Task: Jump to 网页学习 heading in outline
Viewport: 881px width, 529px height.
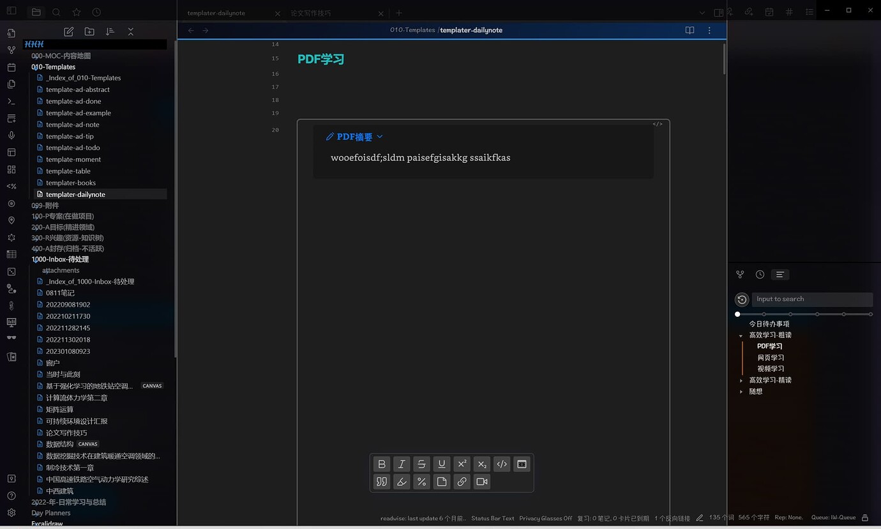Action: click(771, 358)
